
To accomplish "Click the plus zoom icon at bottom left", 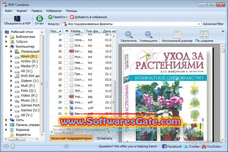I will pos(66,146).
